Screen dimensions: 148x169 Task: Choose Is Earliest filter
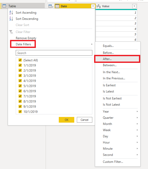(x=109, y=85)
